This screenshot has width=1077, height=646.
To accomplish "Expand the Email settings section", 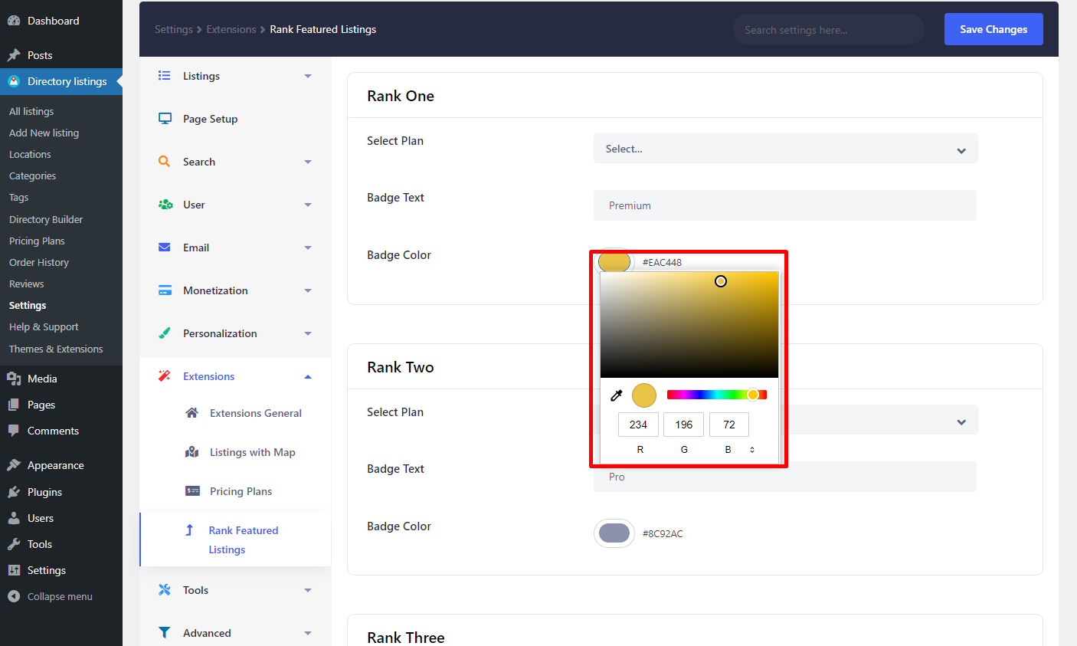I will pyautogui.click(x=308, y=248).
